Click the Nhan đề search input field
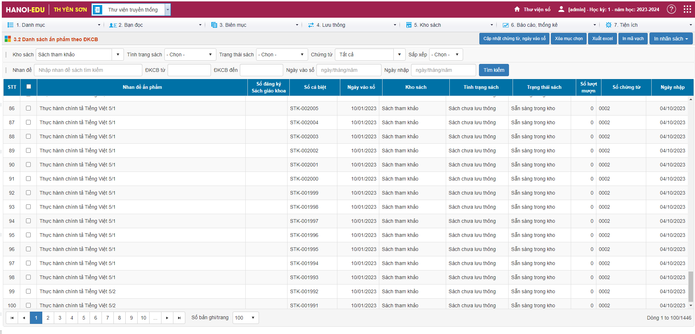695x334 pixels. [x=88, y=70]
